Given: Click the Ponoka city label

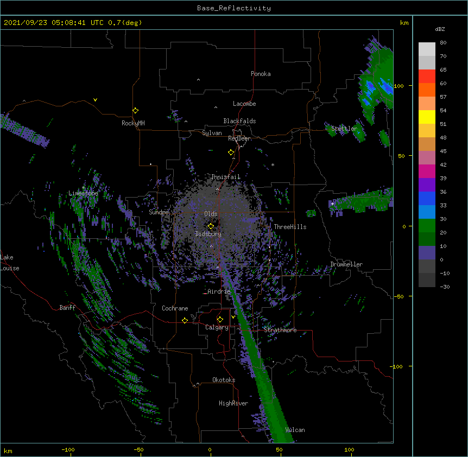Looking at the screenshot, I should coord(261,74).
